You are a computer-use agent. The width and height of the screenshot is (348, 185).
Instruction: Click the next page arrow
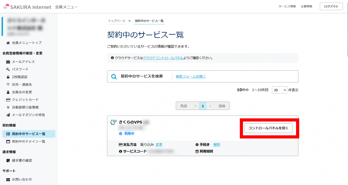click(210, 106)
